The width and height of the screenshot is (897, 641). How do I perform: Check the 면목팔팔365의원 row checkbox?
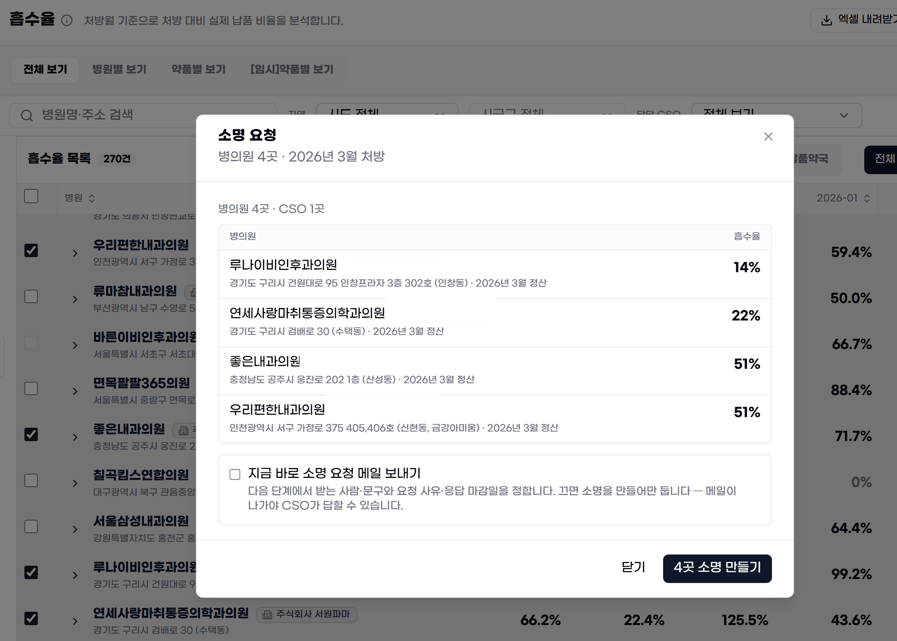coord(31,389)
